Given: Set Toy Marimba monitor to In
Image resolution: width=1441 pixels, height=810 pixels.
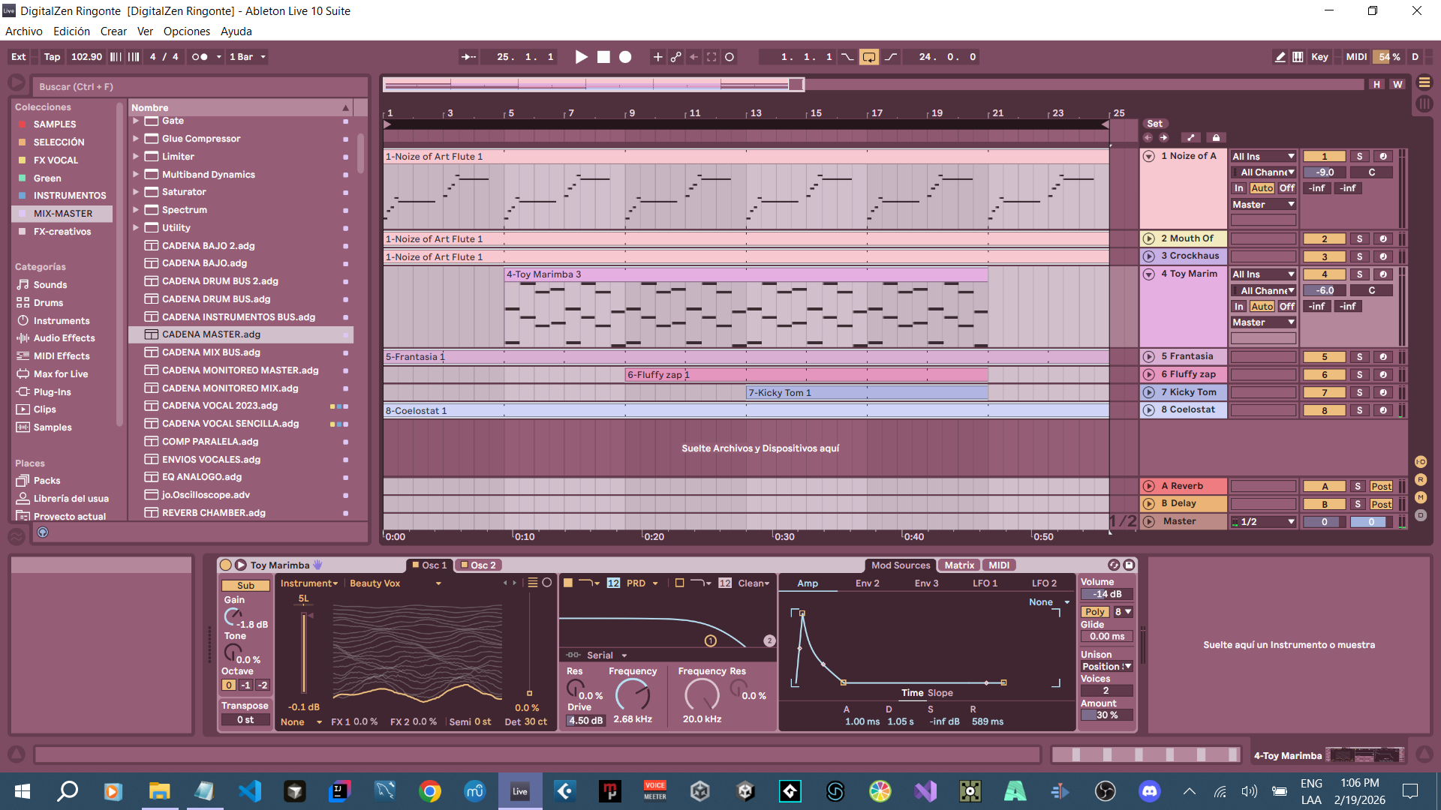Looking at the screenshot, I should (1238, 307).
